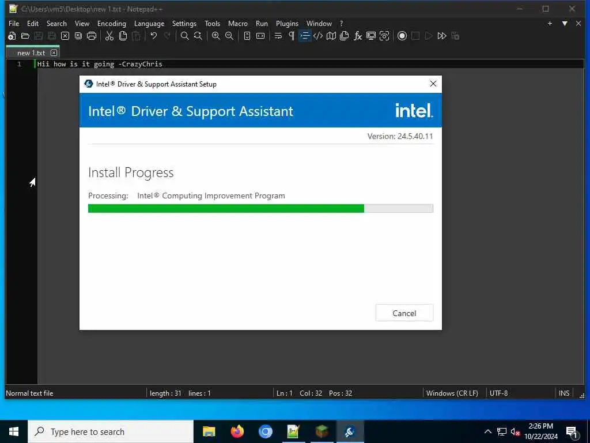Open the Replace toolbar icon
590x443 pixels.
point(198,36)
